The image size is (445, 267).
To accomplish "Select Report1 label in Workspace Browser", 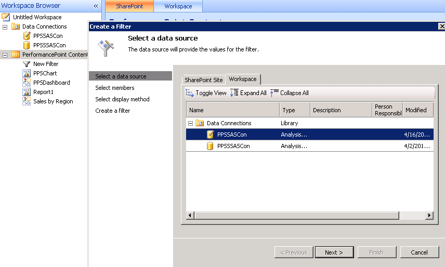I will pyautogui.click(x=43, y=92).
